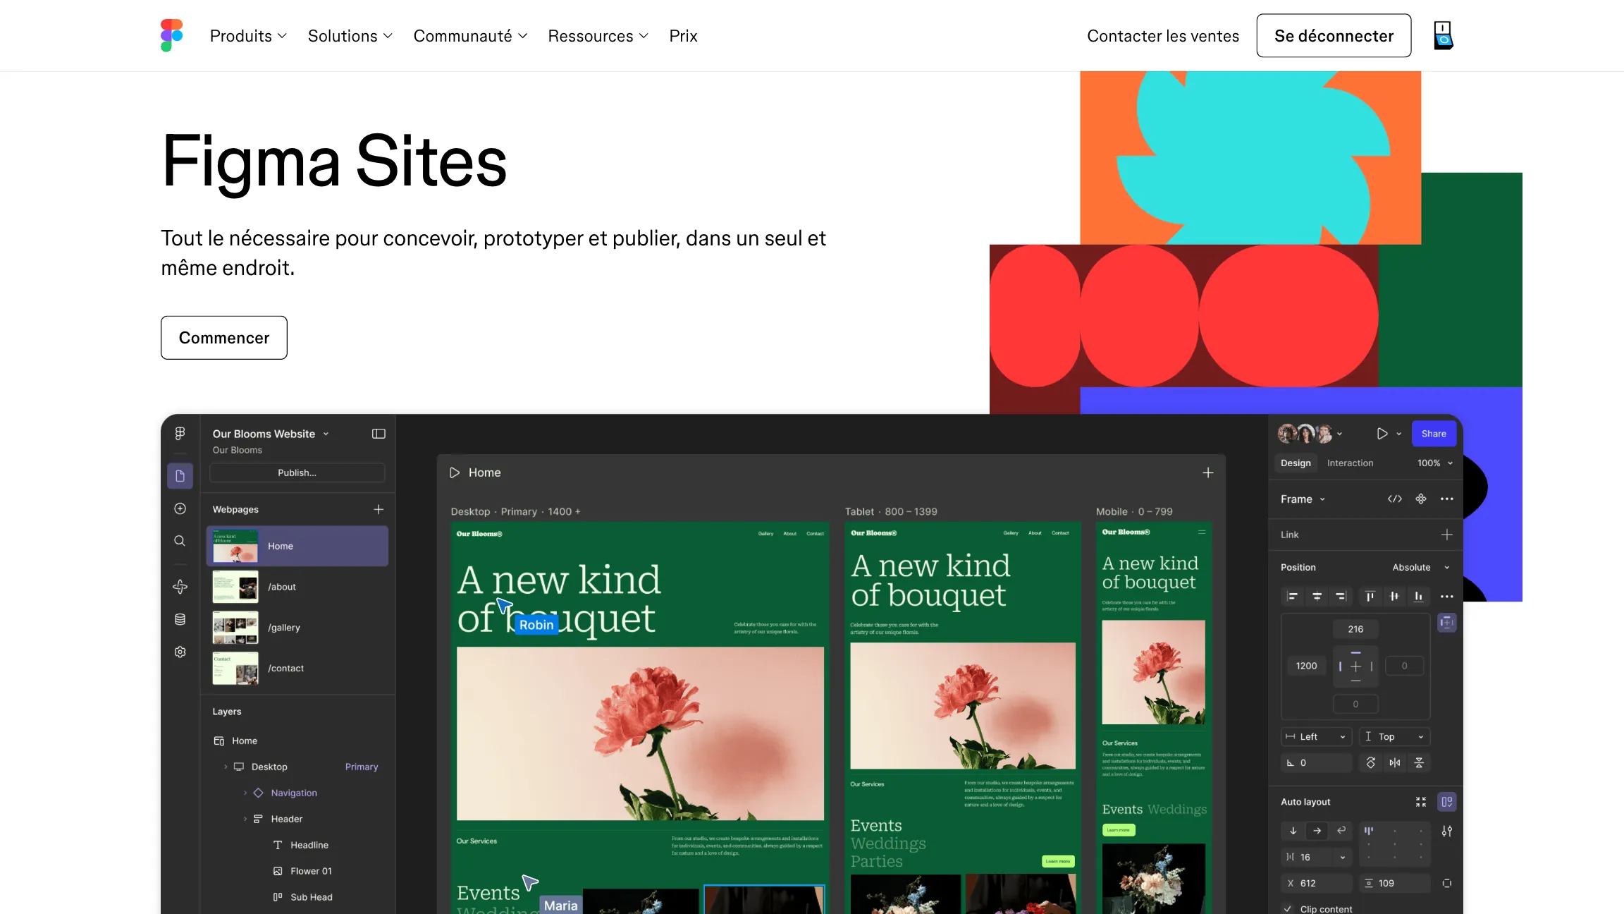Toggle the sidebar panel layout icon

[379, 434]
